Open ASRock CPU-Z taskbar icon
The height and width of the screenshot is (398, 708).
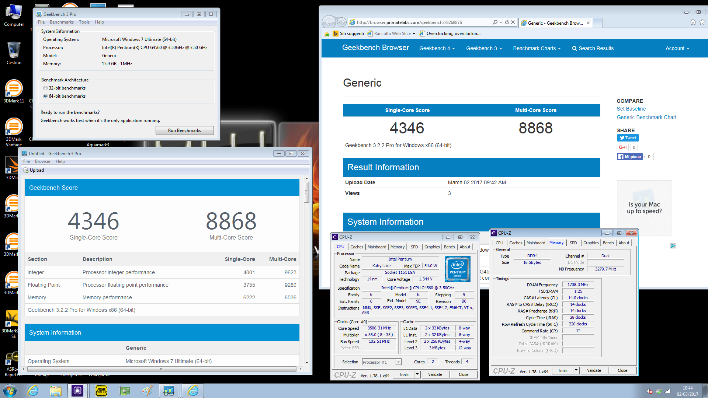[101, 391]
